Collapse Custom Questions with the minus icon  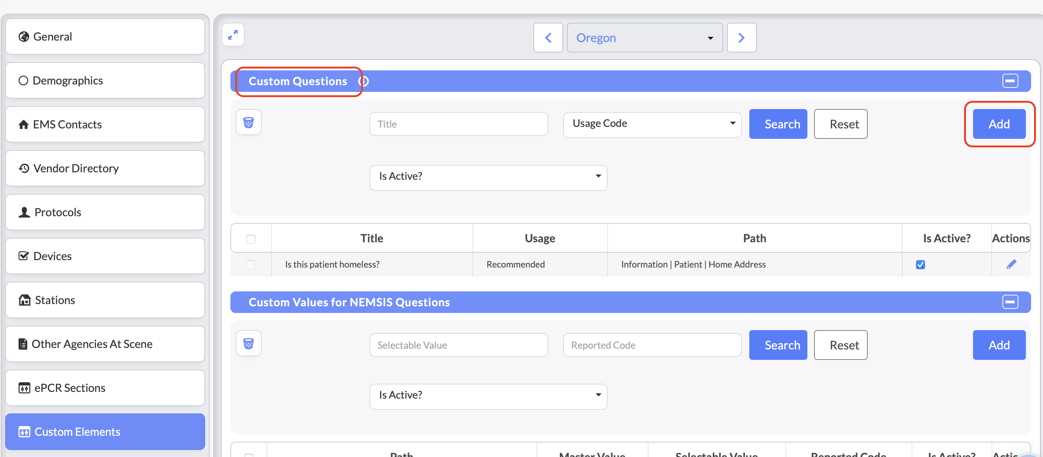1010,81
